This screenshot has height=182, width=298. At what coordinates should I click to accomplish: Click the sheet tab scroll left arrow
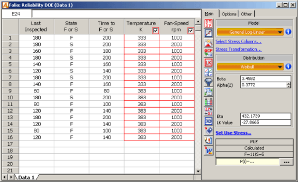click(x=4, y=177)
